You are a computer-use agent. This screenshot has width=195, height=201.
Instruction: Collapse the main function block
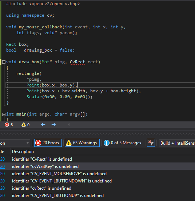pos(4,114)
